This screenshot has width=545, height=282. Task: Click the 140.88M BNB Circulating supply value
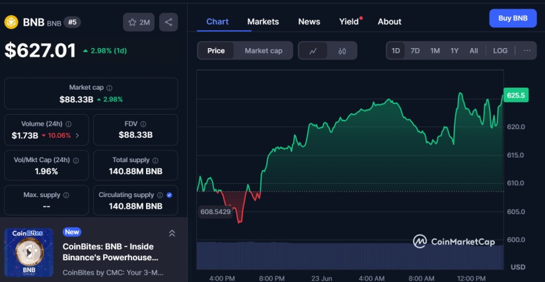tap(135, 206)
